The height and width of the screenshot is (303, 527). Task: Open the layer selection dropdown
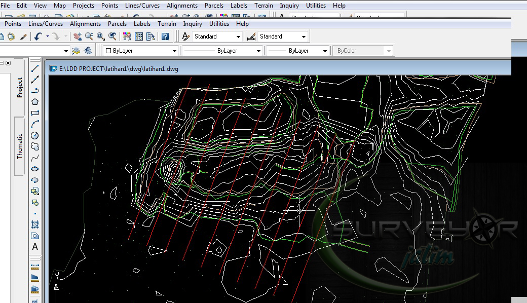tap(66, 50)
